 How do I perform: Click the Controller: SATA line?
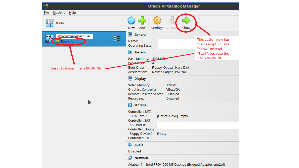pos(140,112)
